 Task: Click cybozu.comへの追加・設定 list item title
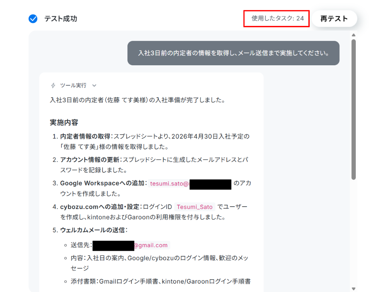[100, 207]
